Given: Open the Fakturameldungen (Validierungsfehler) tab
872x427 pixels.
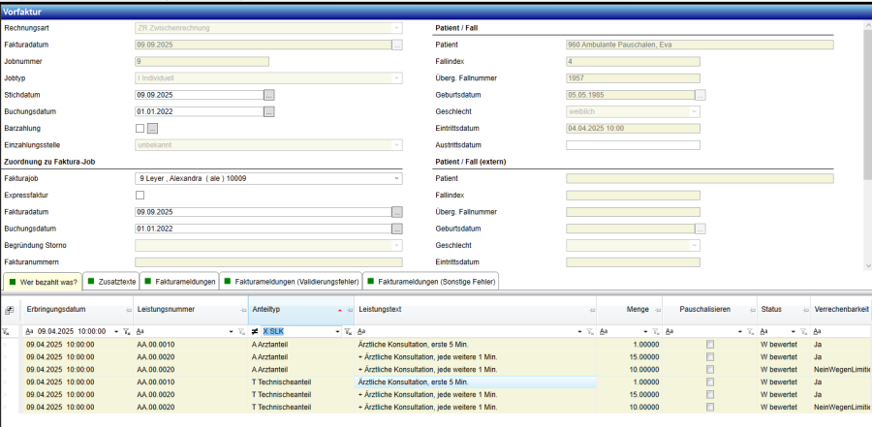Looking at the screenshot, I should [291, 282].
